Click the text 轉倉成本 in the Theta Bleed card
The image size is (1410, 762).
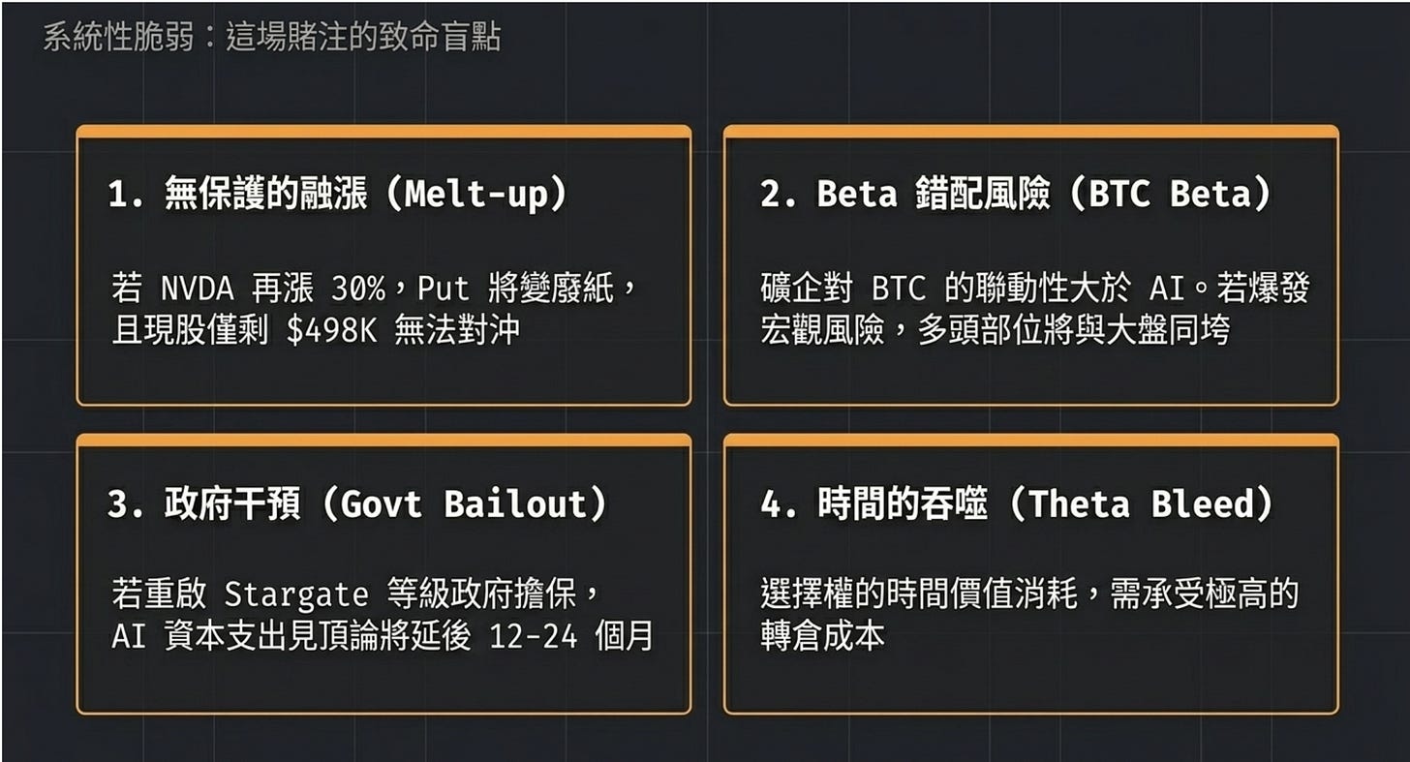(x=822, y=636)
